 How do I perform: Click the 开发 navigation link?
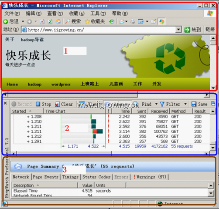tap(157, 84)
